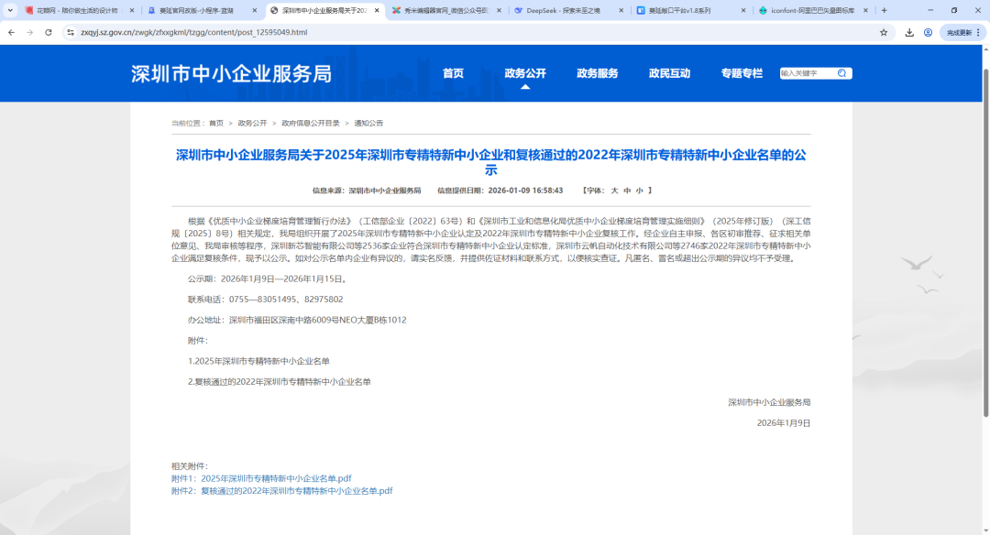The height and width of the screenshot is (535, 990).
Task: Expand the 政务公开 navigation menu
Action: pos(524,73)
